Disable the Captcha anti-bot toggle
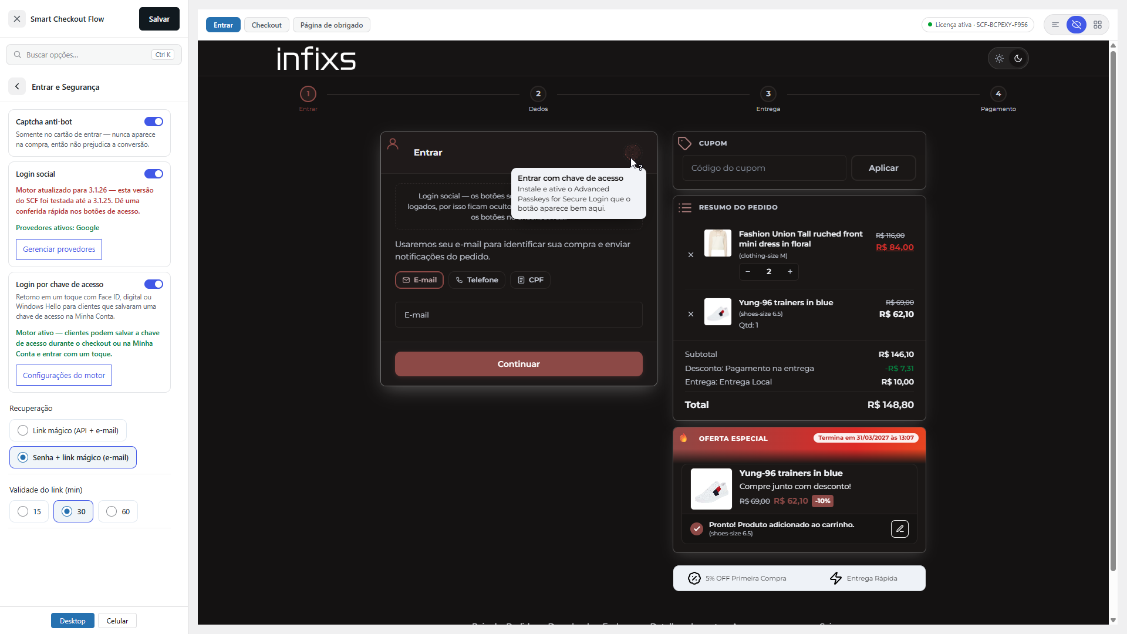Image resolution: width=1127 pixels, height=634 pixels. (x=154, y=122)
